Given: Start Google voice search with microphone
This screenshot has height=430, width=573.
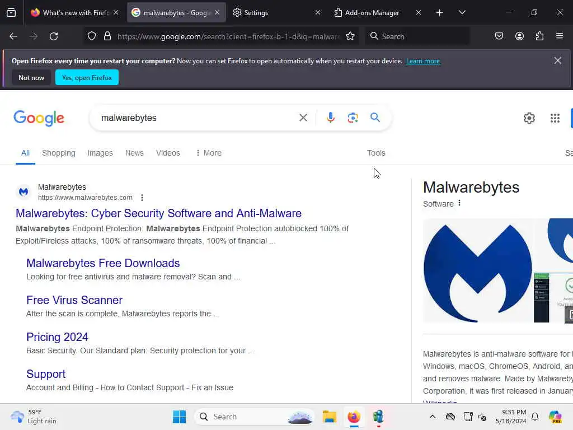Looking at the screenshot, I should (330, 118).
